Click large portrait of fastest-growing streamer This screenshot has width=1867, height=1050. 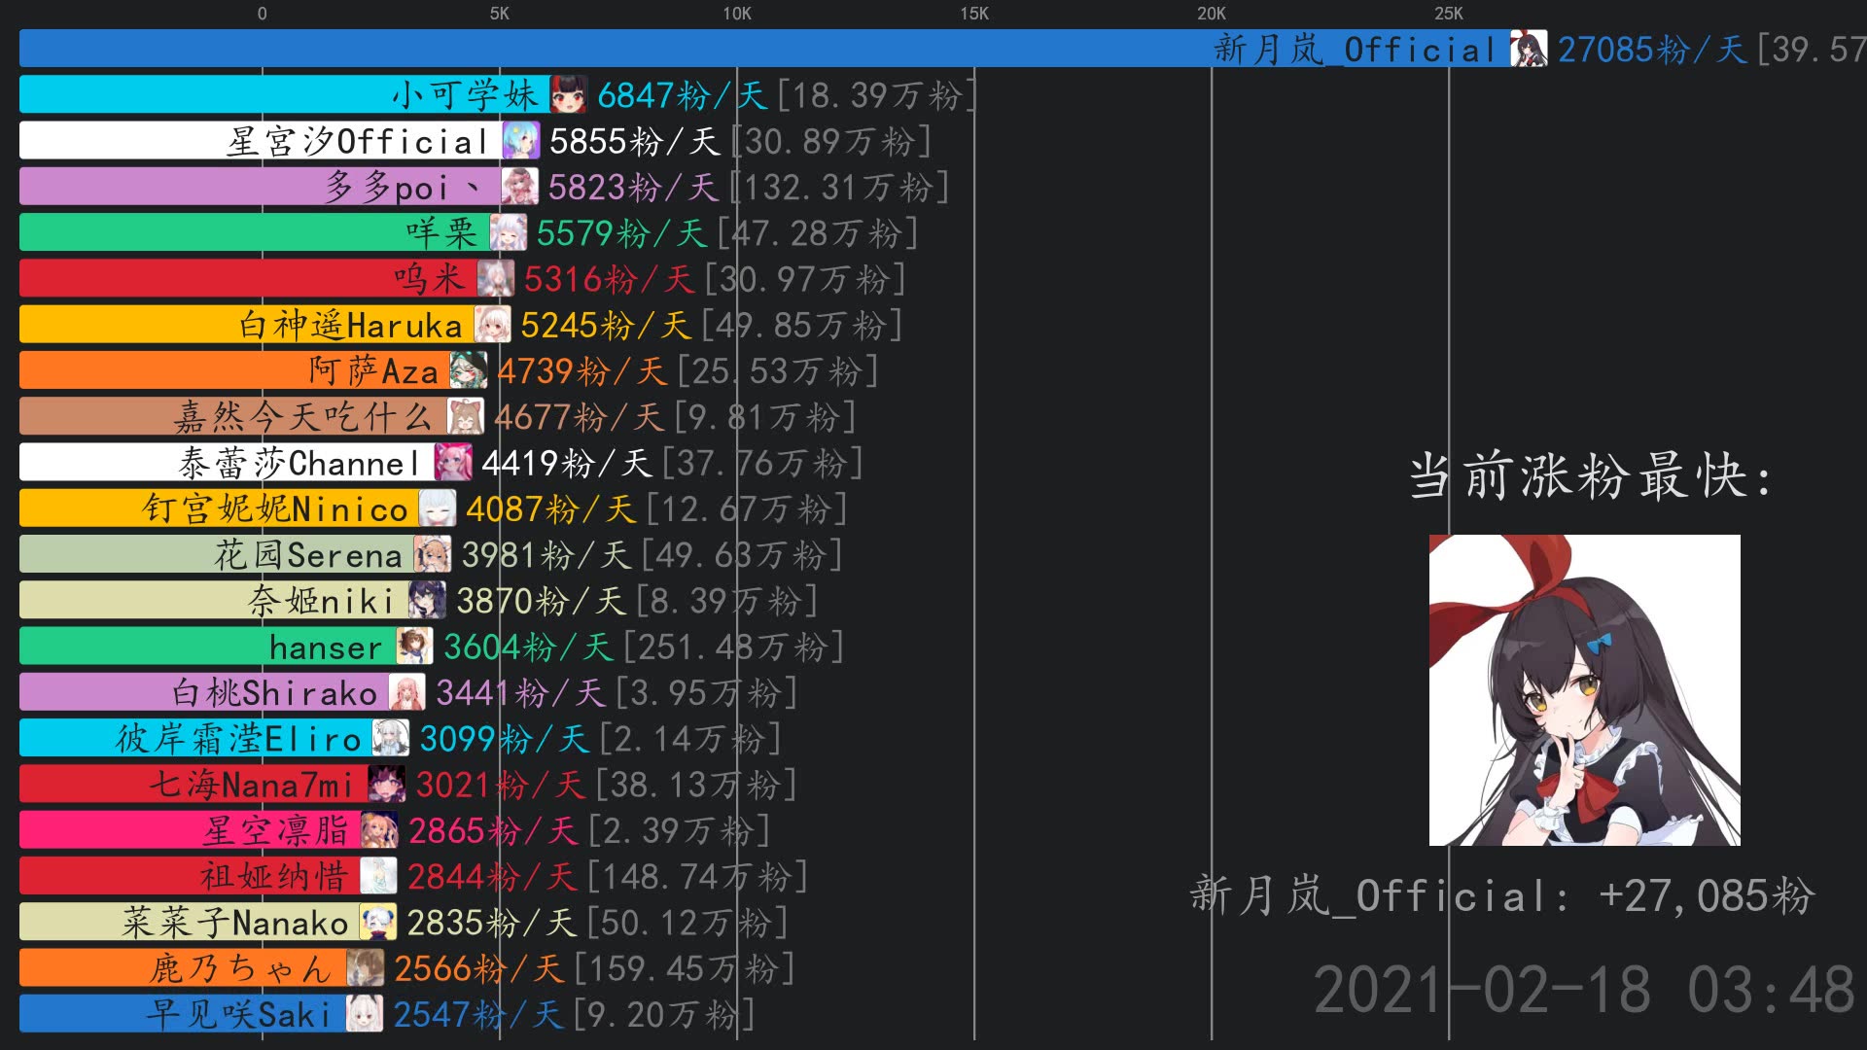point(1584,689)
